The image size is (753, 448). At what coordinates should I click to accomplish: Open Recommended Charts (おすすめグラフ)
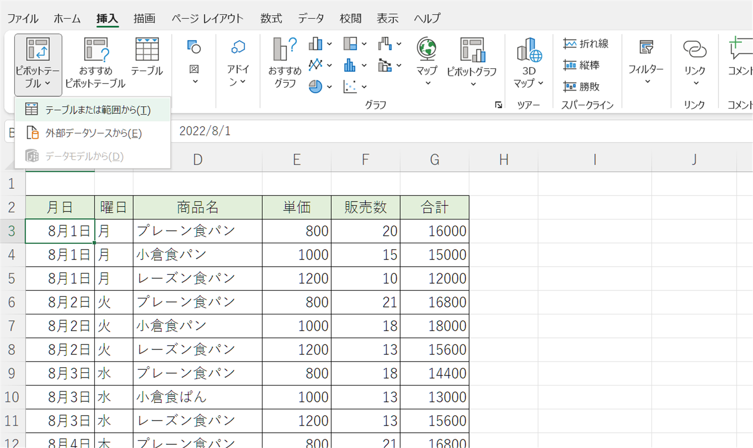(284, 50)
